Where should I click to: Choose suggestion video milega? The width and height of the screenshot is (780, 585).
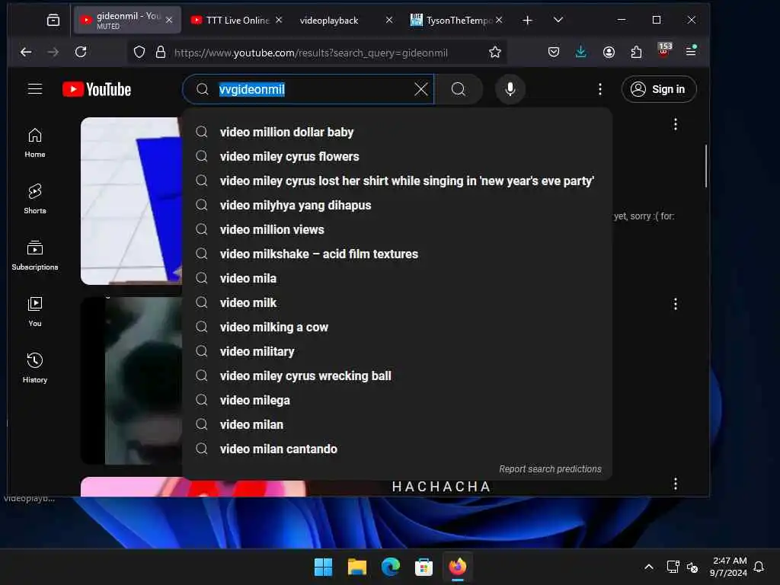397,400
